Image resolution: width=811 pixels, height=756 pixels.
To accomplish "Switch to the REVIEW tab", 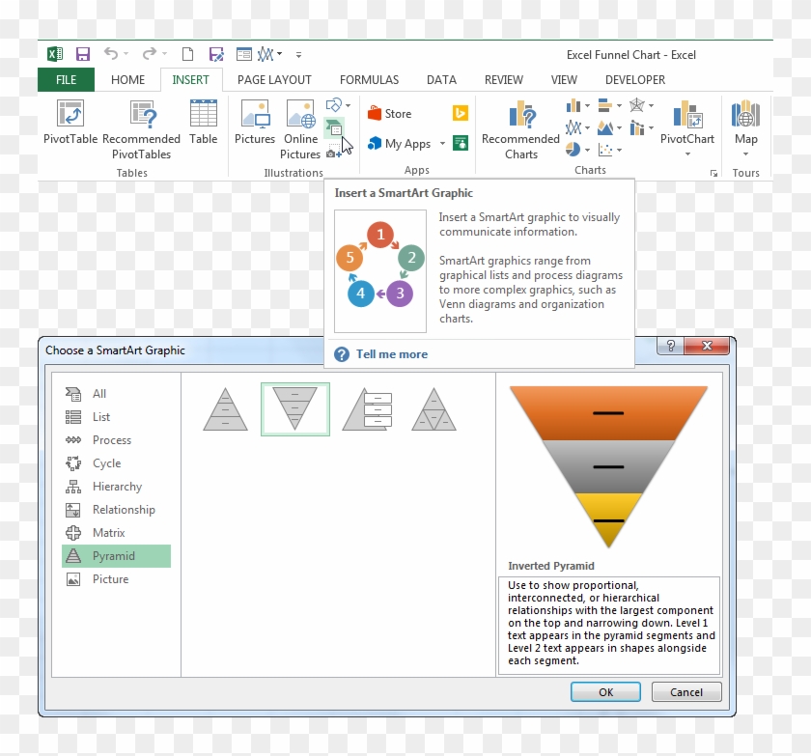I will 503,79.
